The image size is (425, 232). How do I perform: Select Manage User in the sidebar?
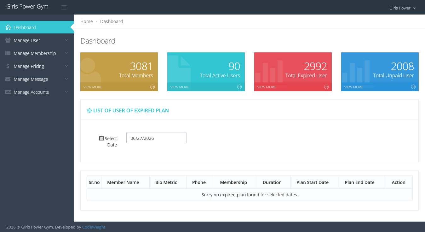37,40
